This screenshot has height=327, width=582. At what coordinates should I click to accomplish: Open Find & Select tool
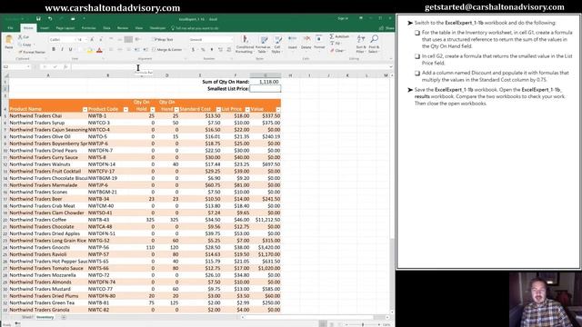[374, 45]
